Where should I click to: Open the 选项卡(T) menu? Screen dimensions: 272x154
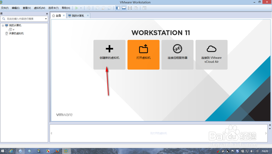[53, 8]
